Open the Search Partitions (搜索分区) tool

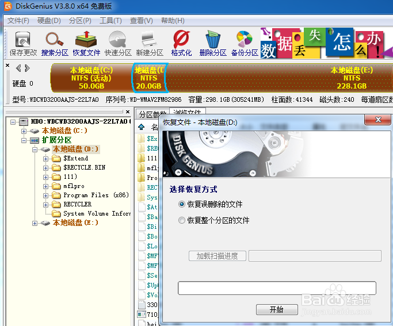click(55, 44)
